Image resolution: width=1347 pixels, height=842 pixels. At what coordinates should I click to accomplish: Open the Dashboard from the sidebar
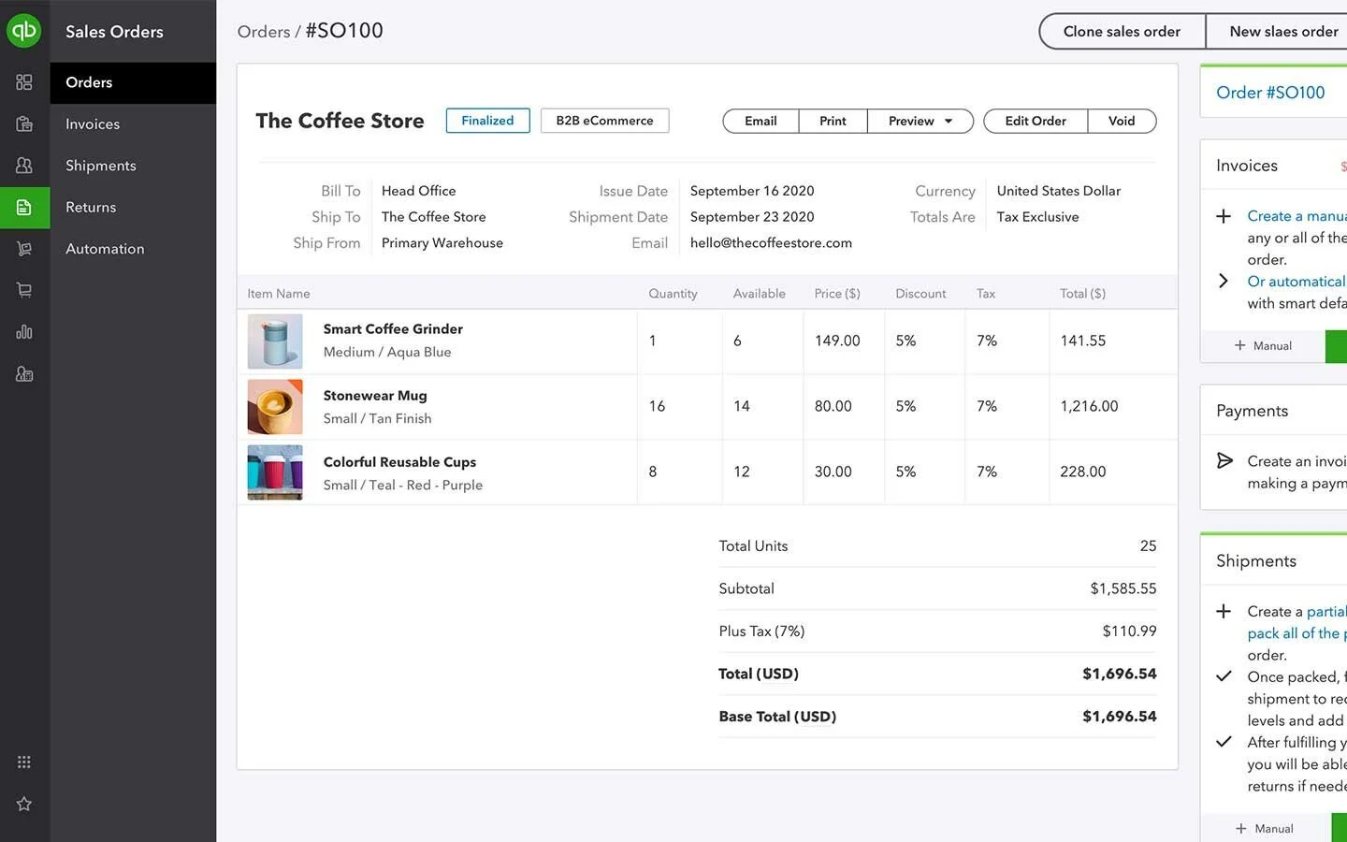[x=24, y=81]
